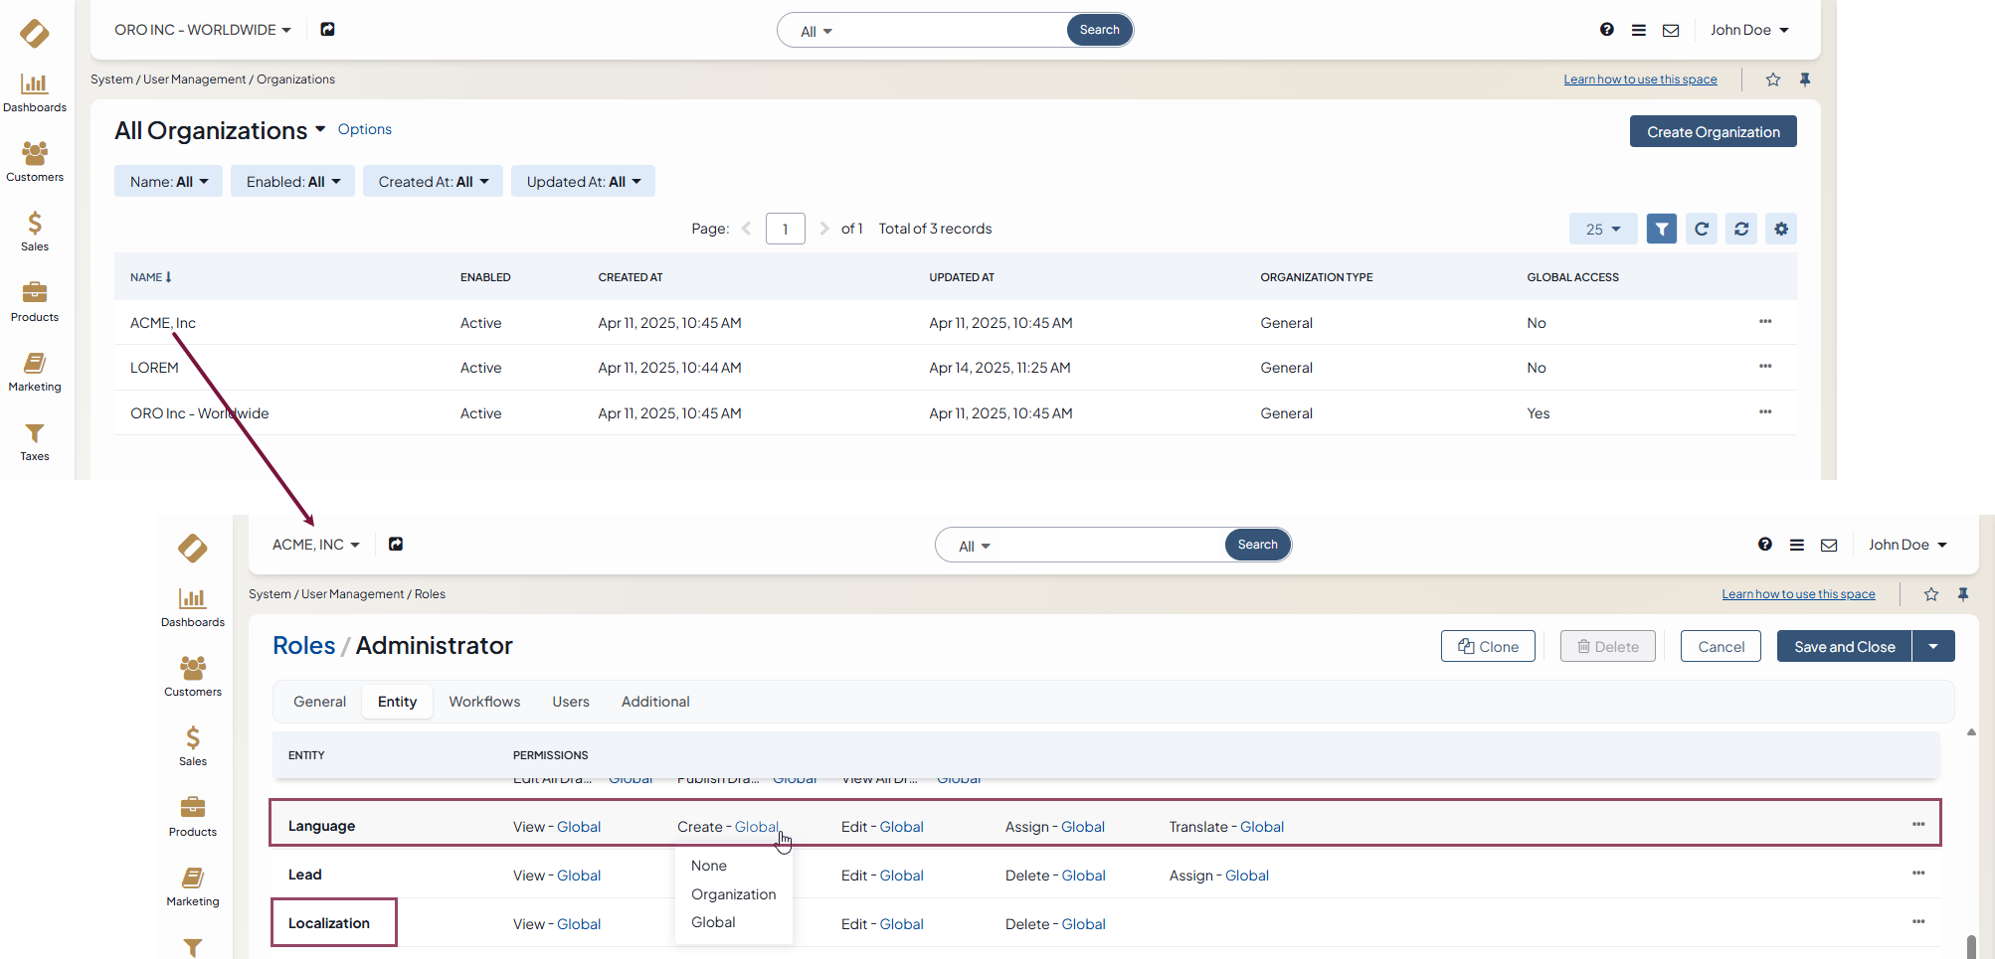Click the page number input field
The width and height of the screenshot is (1995, 959).
coord(785,229)
